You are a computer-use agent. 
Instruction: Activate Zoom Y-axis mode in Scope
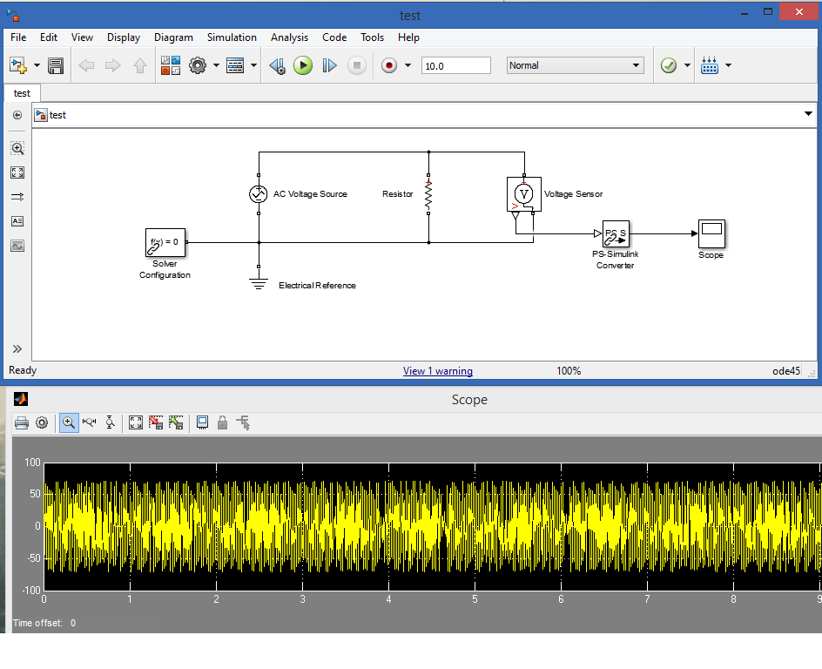[x=109, y=422]
